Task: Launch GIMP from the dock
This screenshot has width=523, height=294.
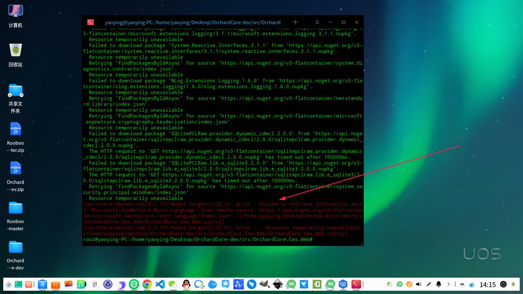Action: click(x=265, y=285)
